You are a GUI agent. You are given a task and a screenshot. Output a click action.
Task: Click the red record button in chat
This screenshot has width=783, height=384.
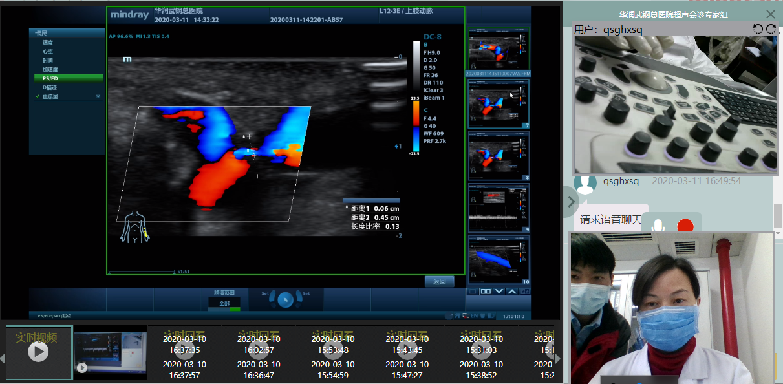(685, 226)
